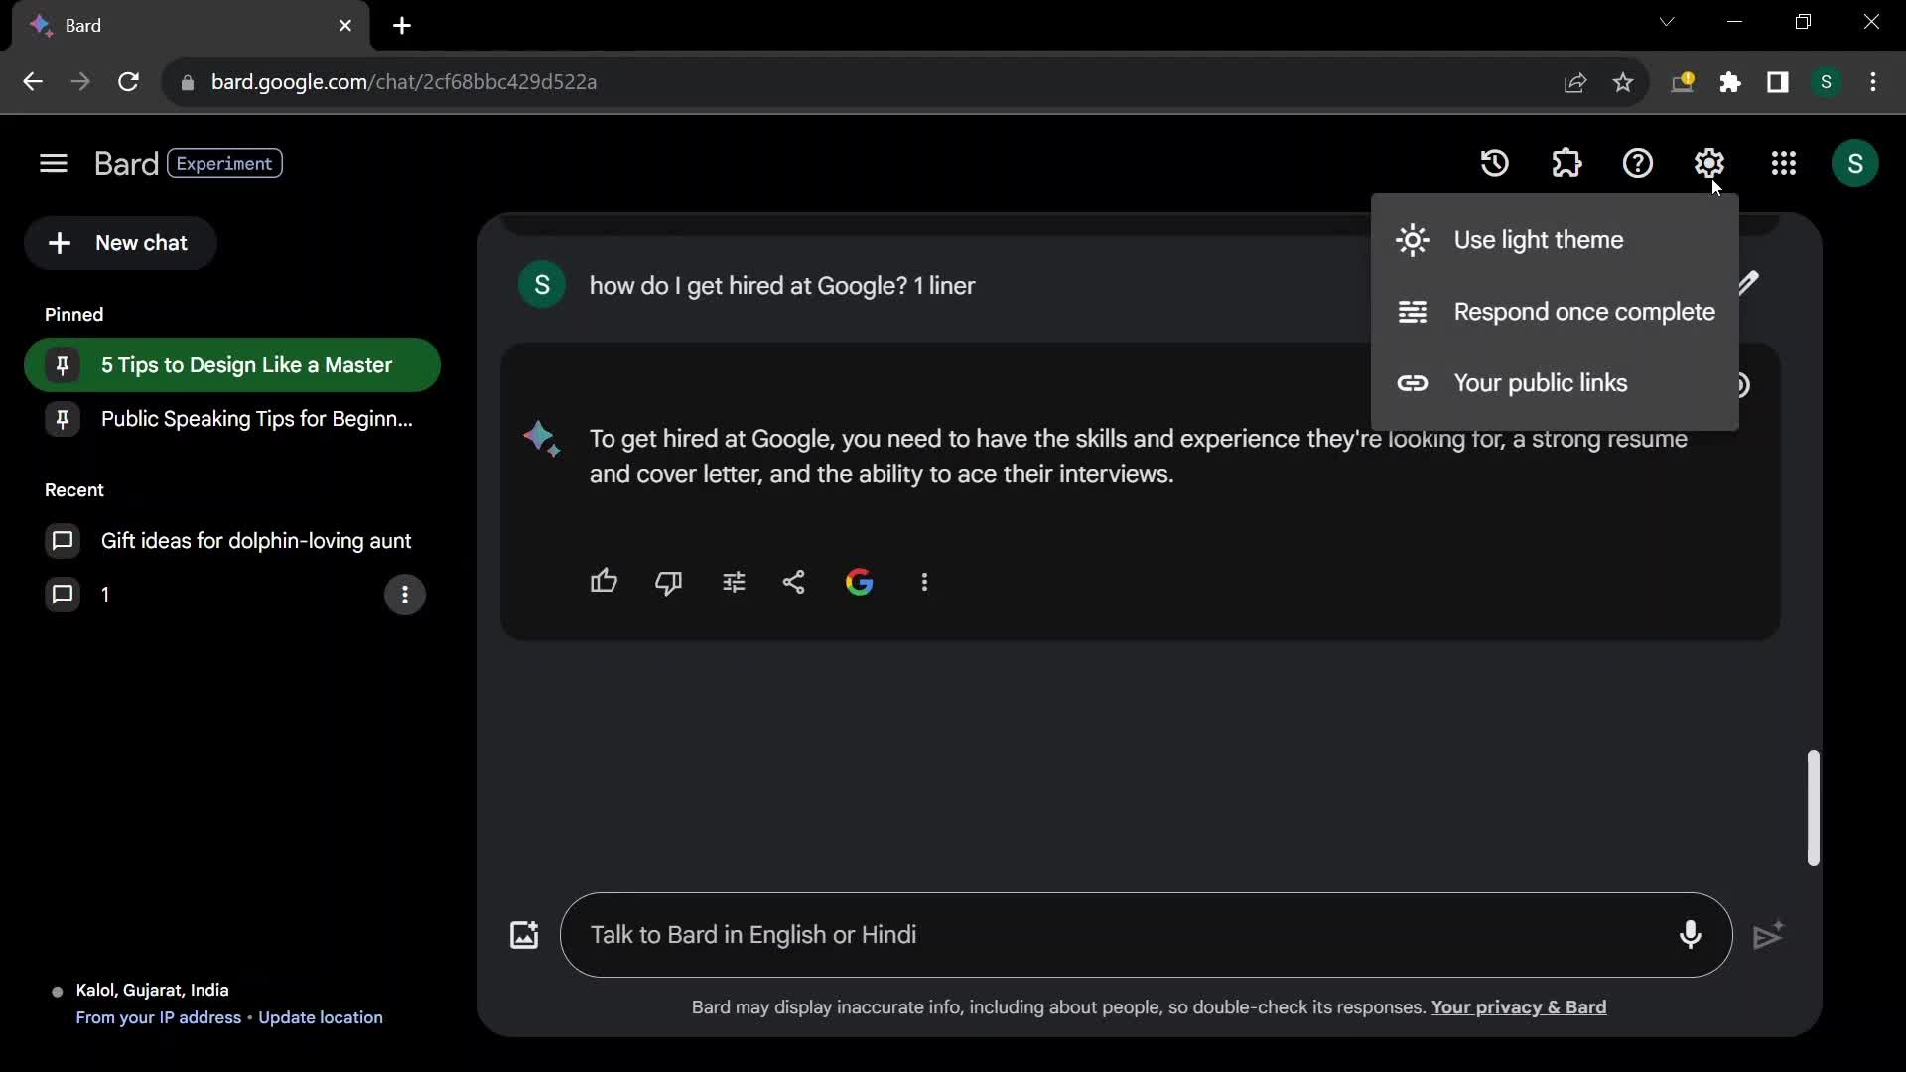This screenshot has width=1906, height=1072.
Task: Open the Bard activity history icon
Action: point(1495,163)
